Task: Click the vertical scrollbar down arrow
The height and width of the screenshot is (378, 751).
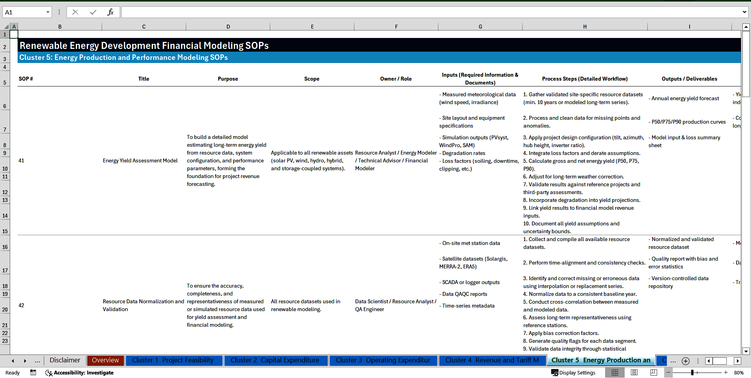Action: [746, 351]
